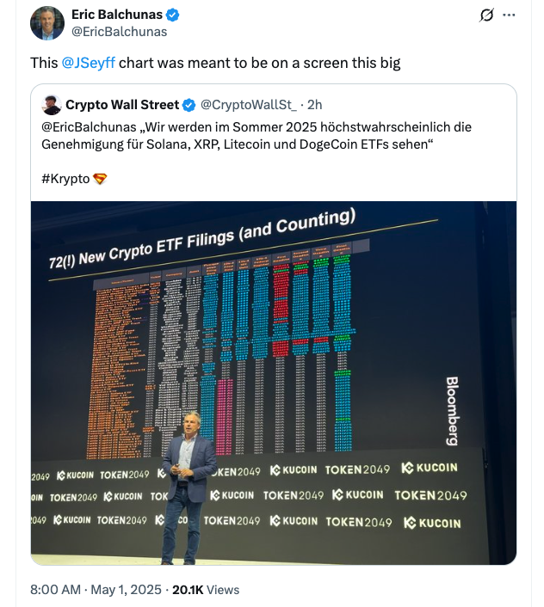Open the @JSeyff mention link
The height and width of the screenshot is (607, 544).
point(88,63)
